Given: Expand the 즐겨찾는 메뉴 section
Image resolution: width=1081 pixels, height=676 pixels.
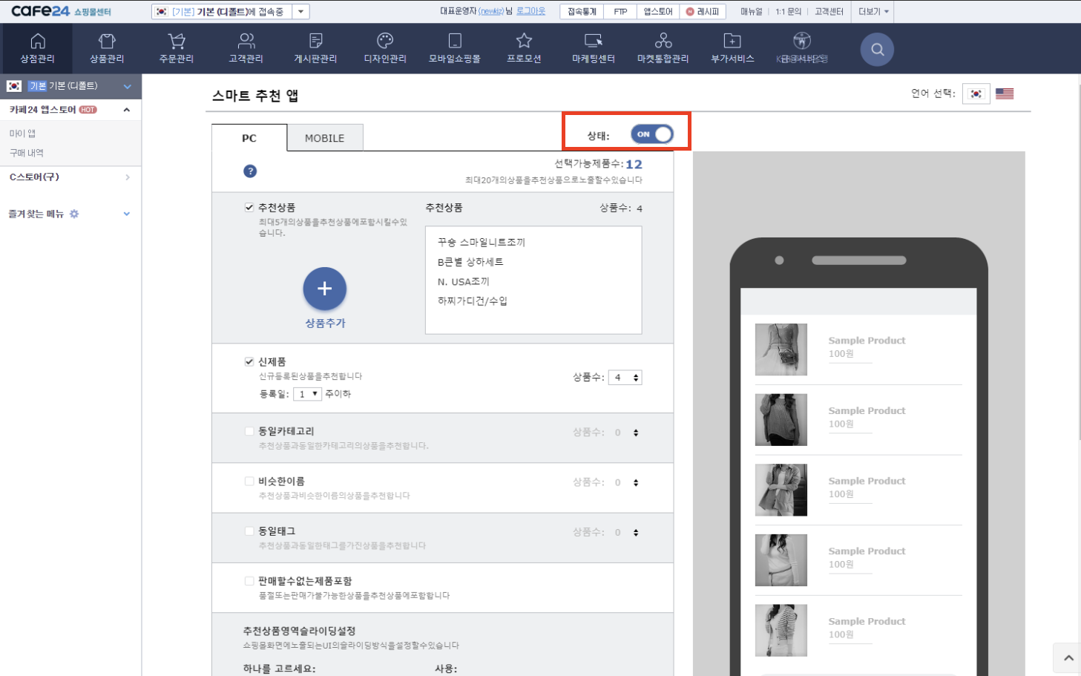Looking at the screenshot, I should [x=127, y=214].
